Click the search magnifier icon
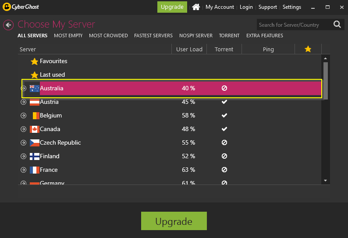This screenshot has width=348, height=238. (337, 24)
